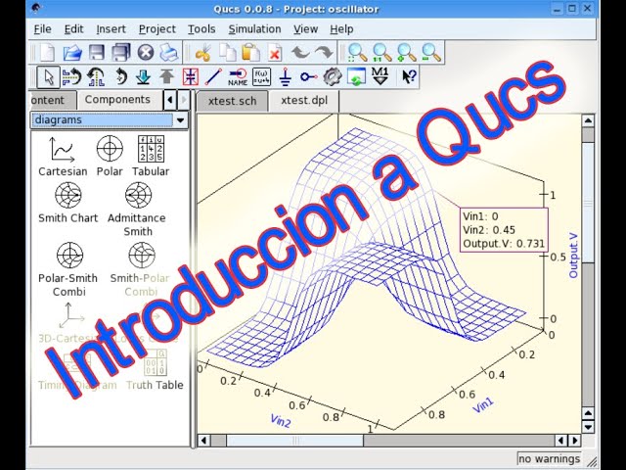The height and width of the screenshot is (470, 626).
Task: Zoom out with the minus magnifier icon
Action: 431,52
